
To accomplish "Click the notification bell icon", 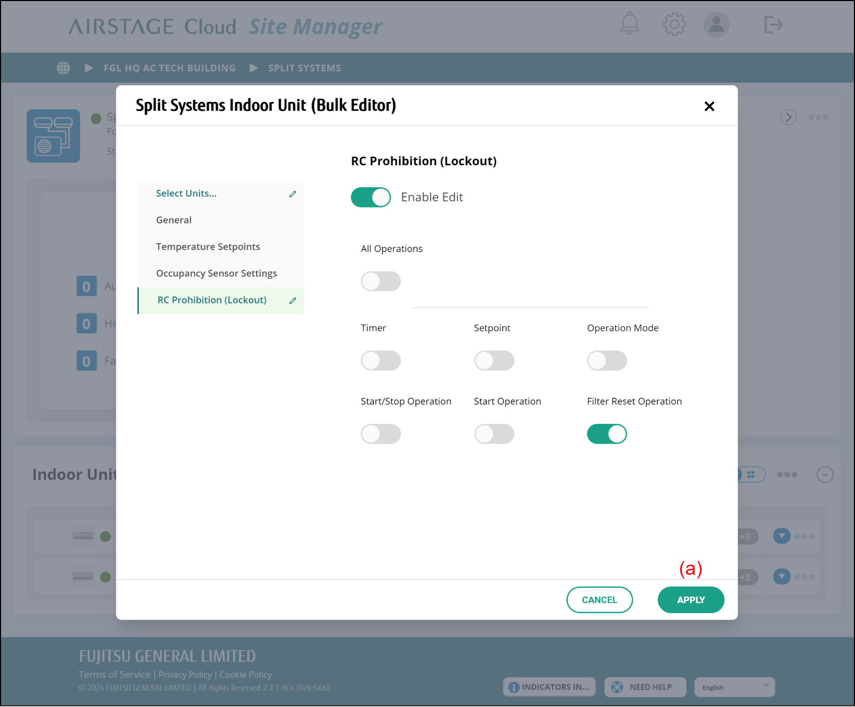I will [x=629, y=24].
